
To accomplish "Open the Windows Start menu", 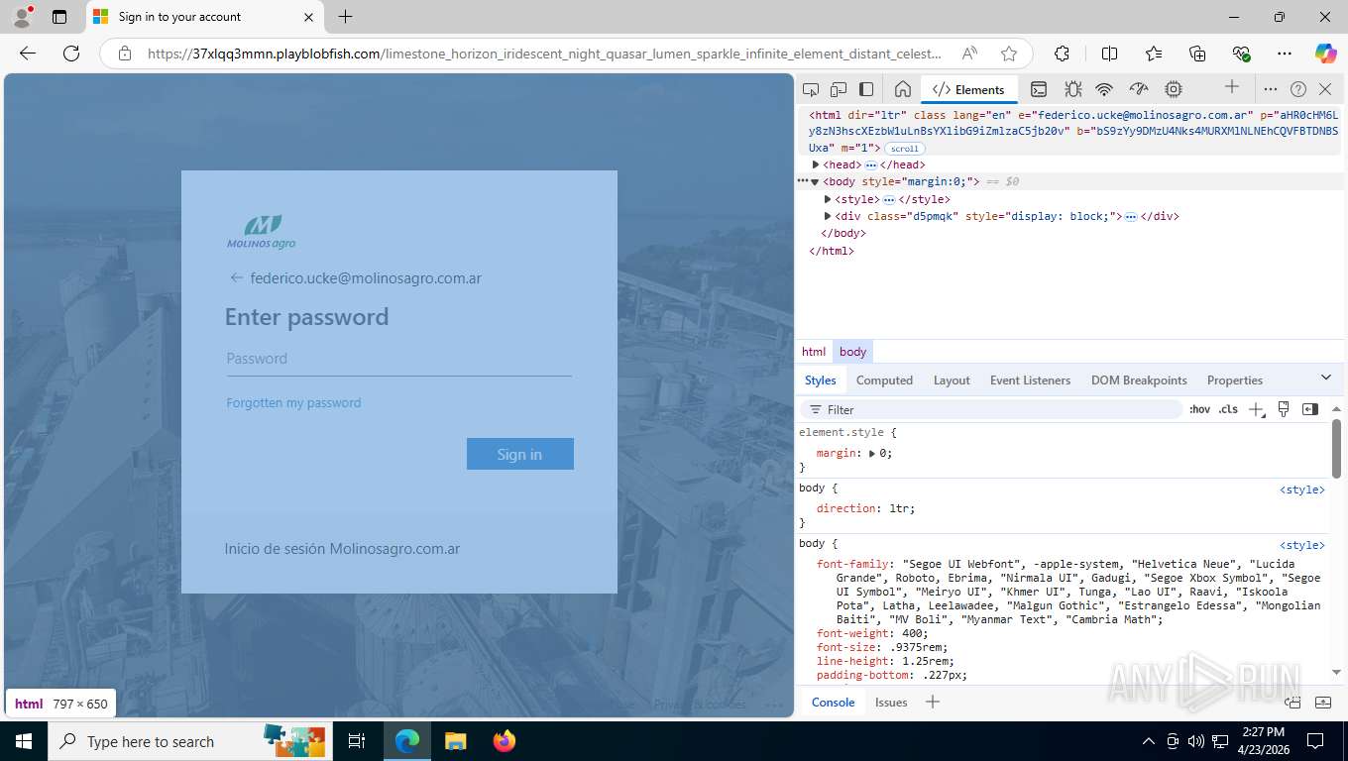I will tap(24, 741).
